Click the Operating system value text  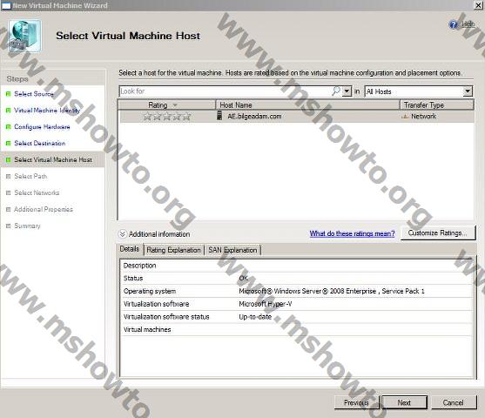332,291
